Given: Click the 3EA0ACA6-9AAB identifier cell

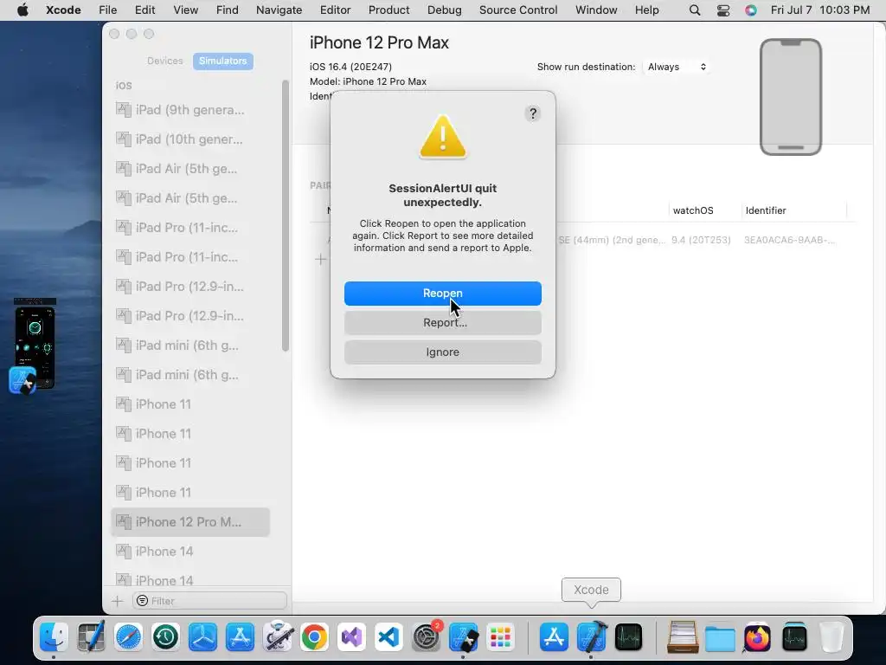Looking at the screenshot, I should click(x=790, y=240).
